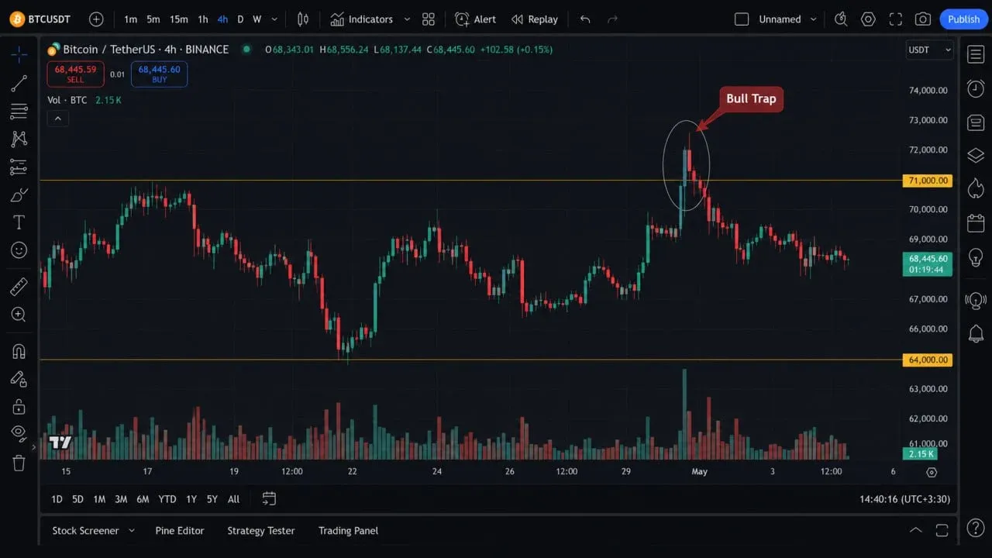
Task: Open the watchlist panel icon
Action: click(976, 54)
